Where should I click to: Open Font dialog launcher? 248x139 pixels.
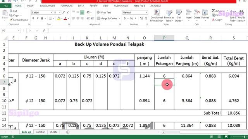(x=69, y=24)
